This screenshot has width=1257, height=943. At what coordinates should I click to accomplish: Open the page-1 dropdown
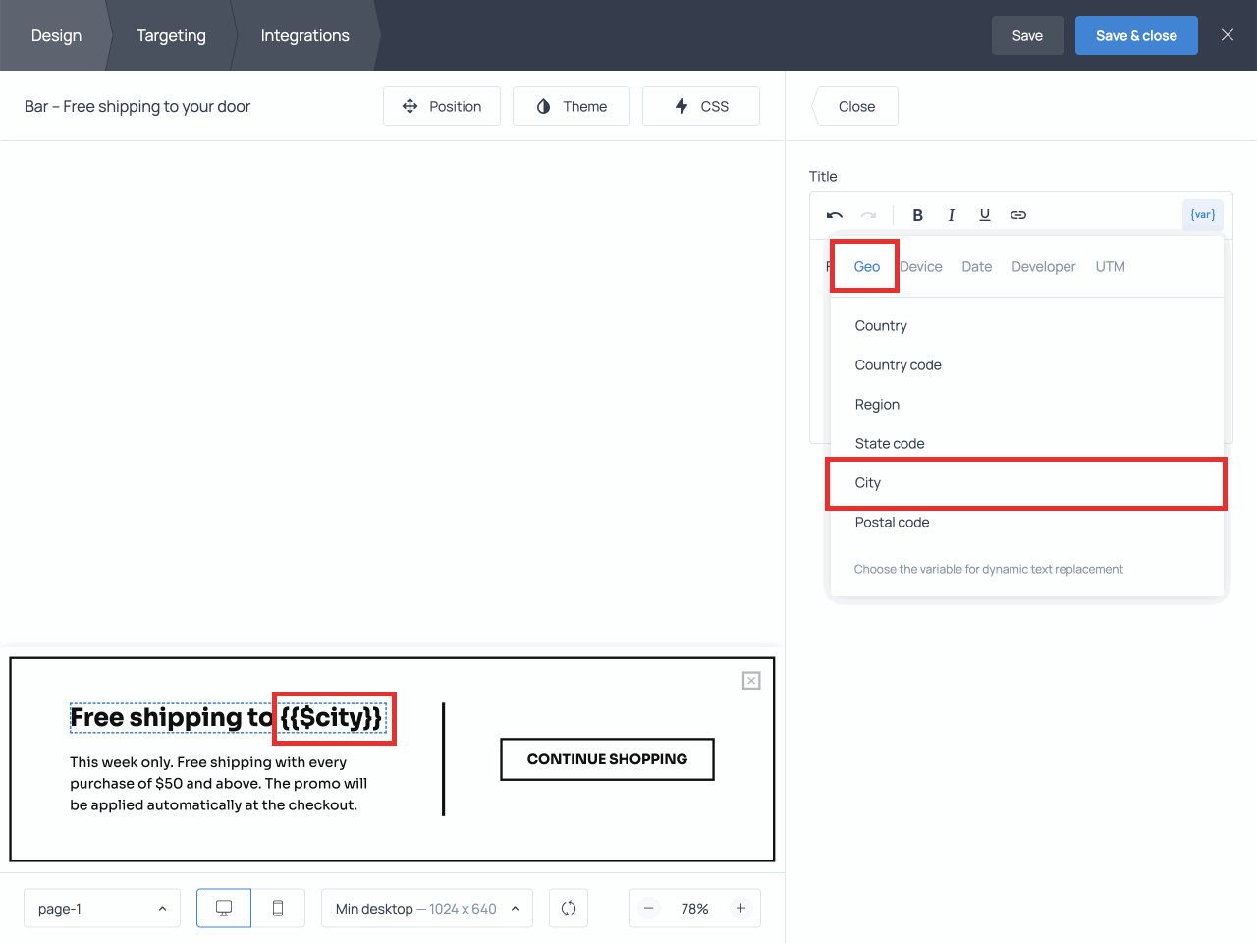tap(102, 909)
